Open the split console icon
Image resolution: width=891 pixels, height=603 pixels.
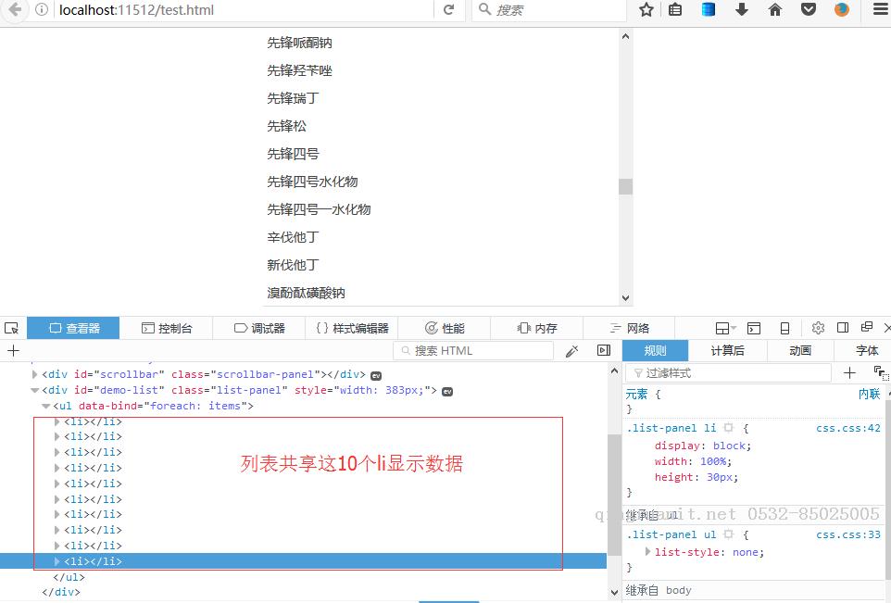(753, 327)
